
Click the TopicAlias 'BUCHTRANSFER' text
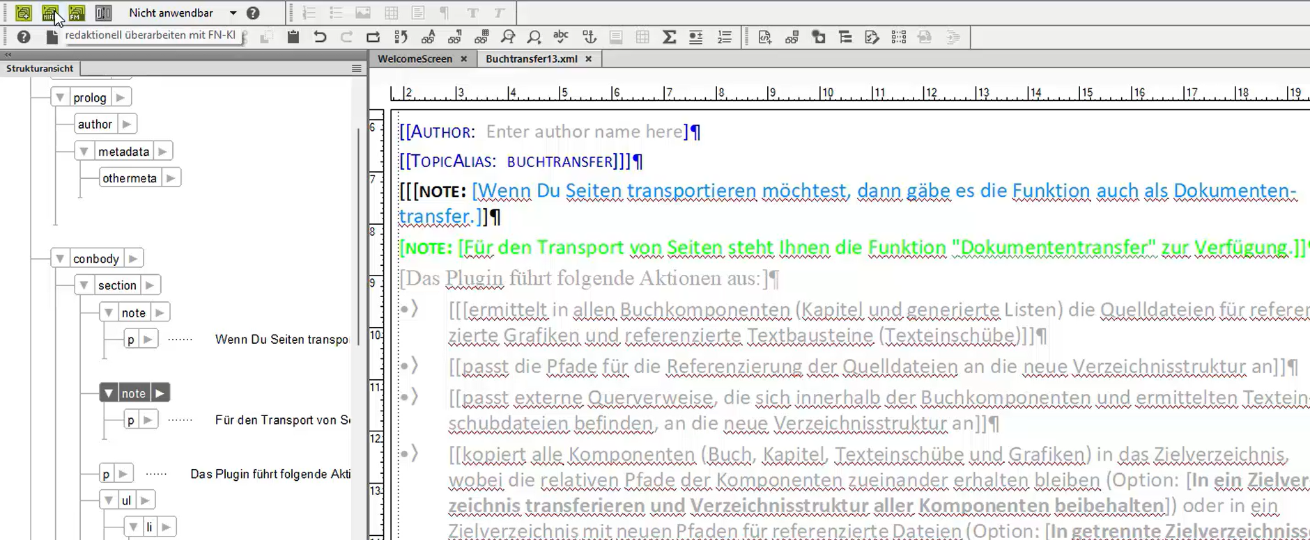click(x=562, y=162)
